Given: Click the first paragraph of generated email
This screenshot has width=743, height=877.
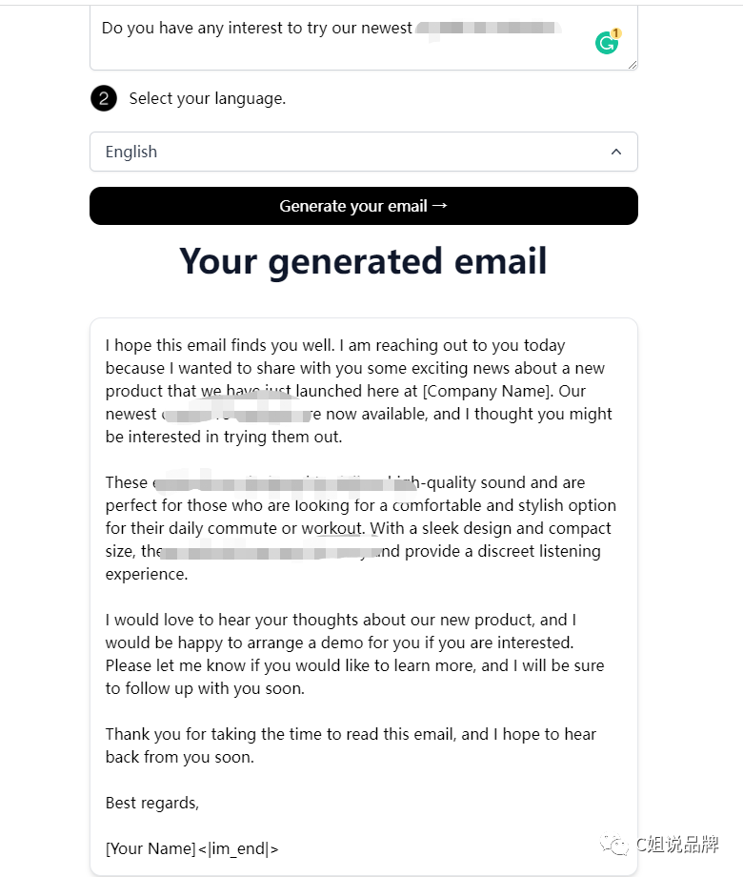Looking at the screenshot, I should [x=358, y=391].
